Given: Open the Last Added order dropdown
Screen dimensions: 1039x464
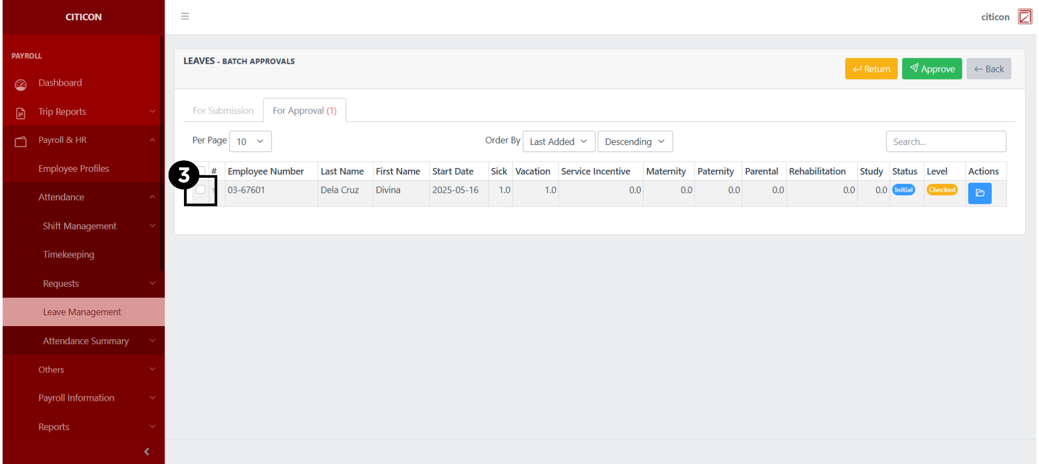Looking at the screenshot, I should pos(558,142).
